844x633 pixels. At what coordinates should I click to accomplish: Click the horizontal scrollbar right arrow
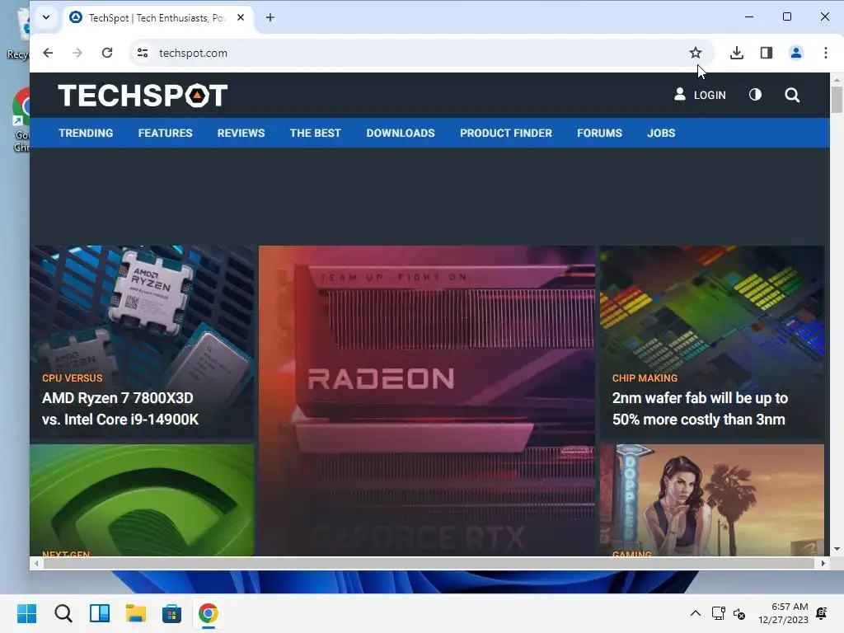pyautogui.click(x=823, y=564)
